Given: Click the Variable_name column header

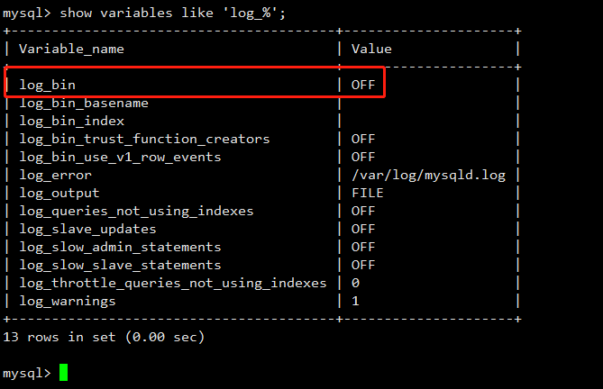Looking at the screenshot, I should click(71, 49).
